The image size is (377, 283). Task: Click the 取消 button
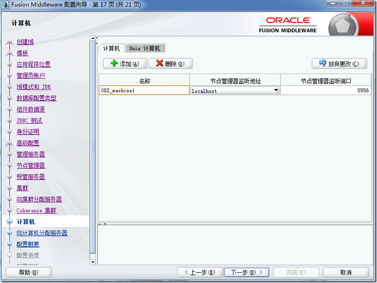(x=346, y=272)
